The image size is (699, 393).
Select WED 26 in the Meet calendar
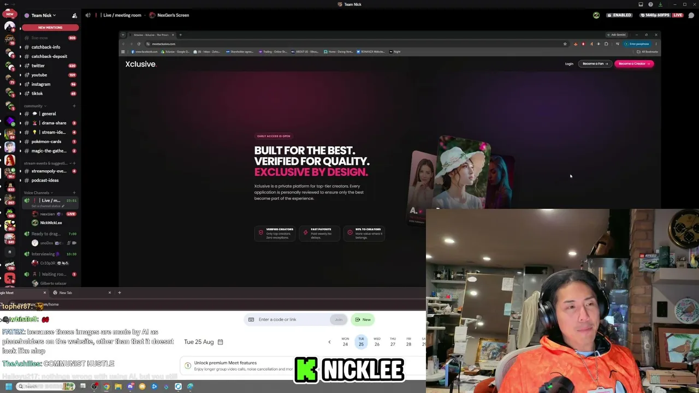(x=377, y=342)
